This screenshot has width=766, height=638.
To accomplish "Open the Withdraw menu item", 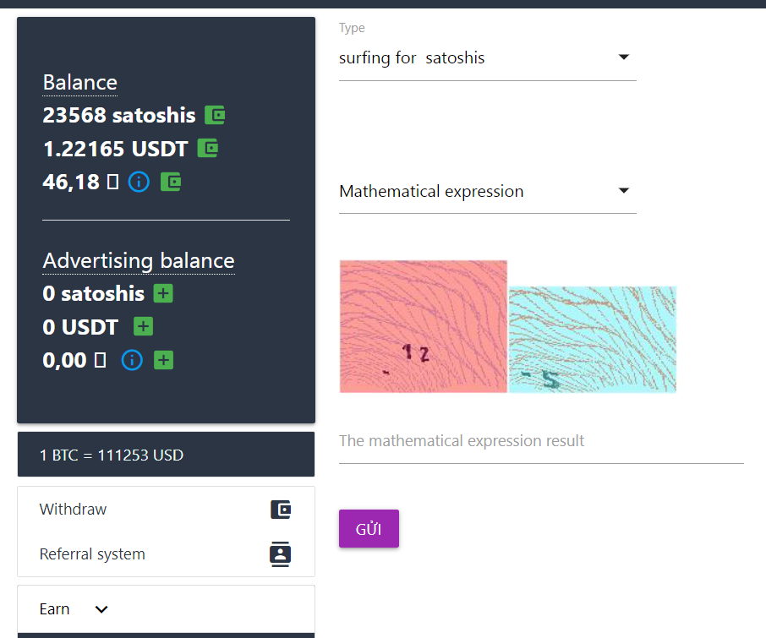I will click(x=166, y=510).
